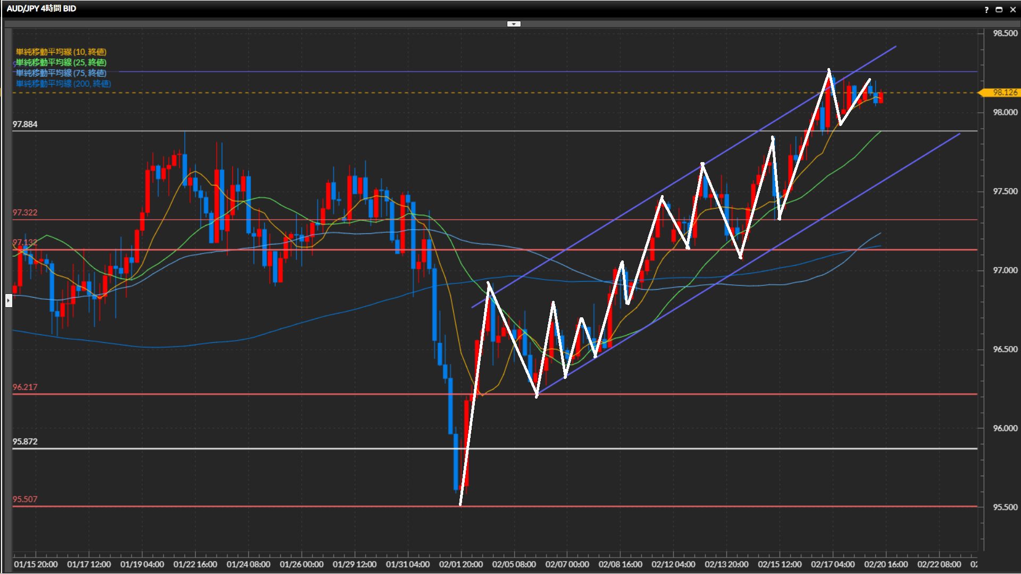1021x574 pixels.
Task: Click the 単純移動平均線 (200, 終値) indicator label
Action: click(63, 83)
